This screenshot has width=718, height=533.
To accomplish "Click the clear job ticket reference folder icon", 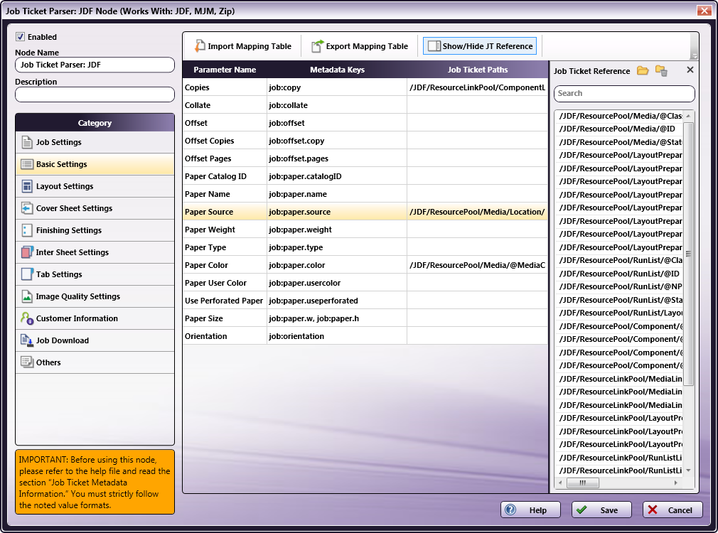I will pos(660,70).
